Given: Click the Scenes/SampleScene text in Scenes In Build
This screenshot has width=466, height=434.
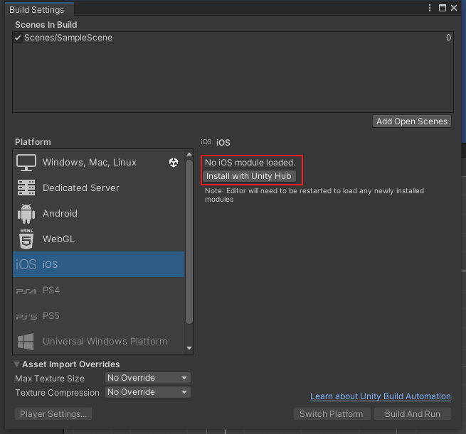Looking at the screenshot, I should (68, 38).
